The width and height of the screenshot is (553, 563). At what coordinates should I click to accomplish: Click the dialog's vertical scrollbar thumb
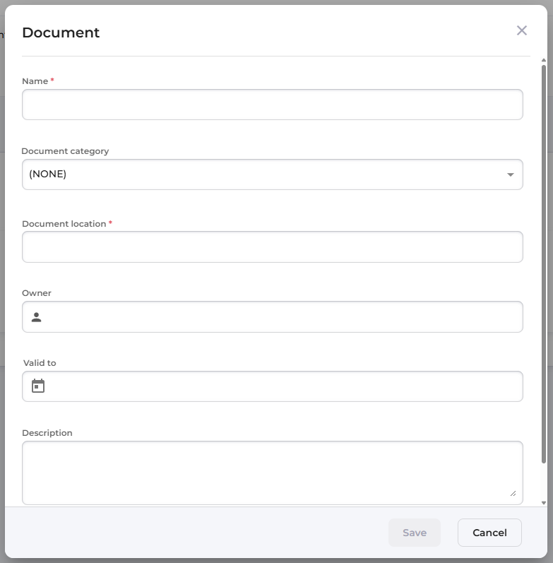[x=543, y=261]
